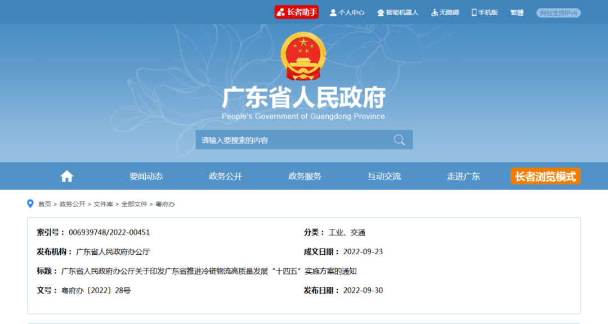Click the blue location pin in breadcrumb

[x=31, y=204]
